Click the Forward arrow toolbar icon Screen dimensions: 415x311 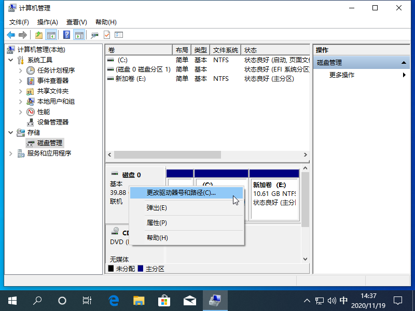point(23,35)
